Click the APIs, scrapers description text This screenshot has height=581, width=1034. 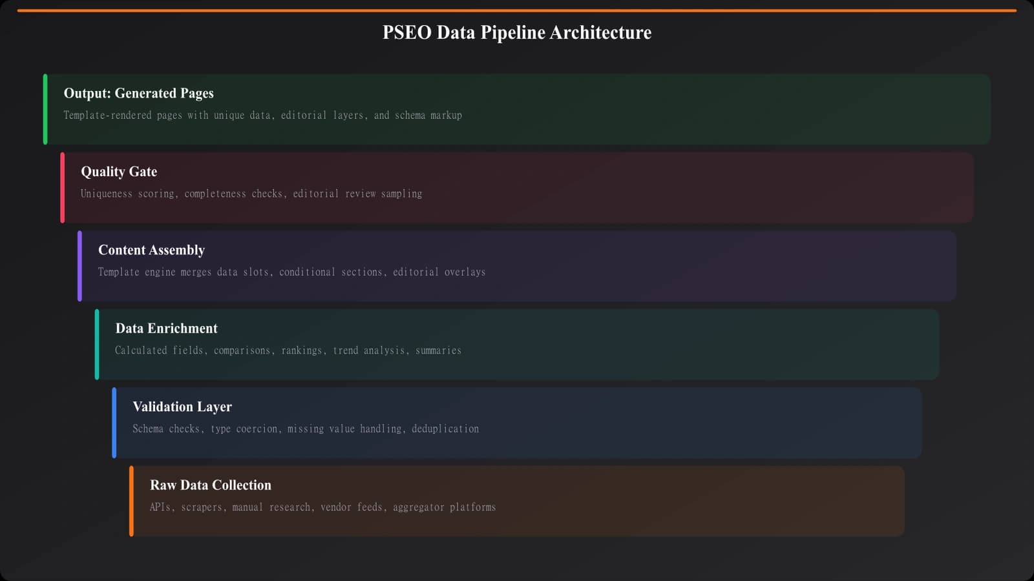coord(322,507)
